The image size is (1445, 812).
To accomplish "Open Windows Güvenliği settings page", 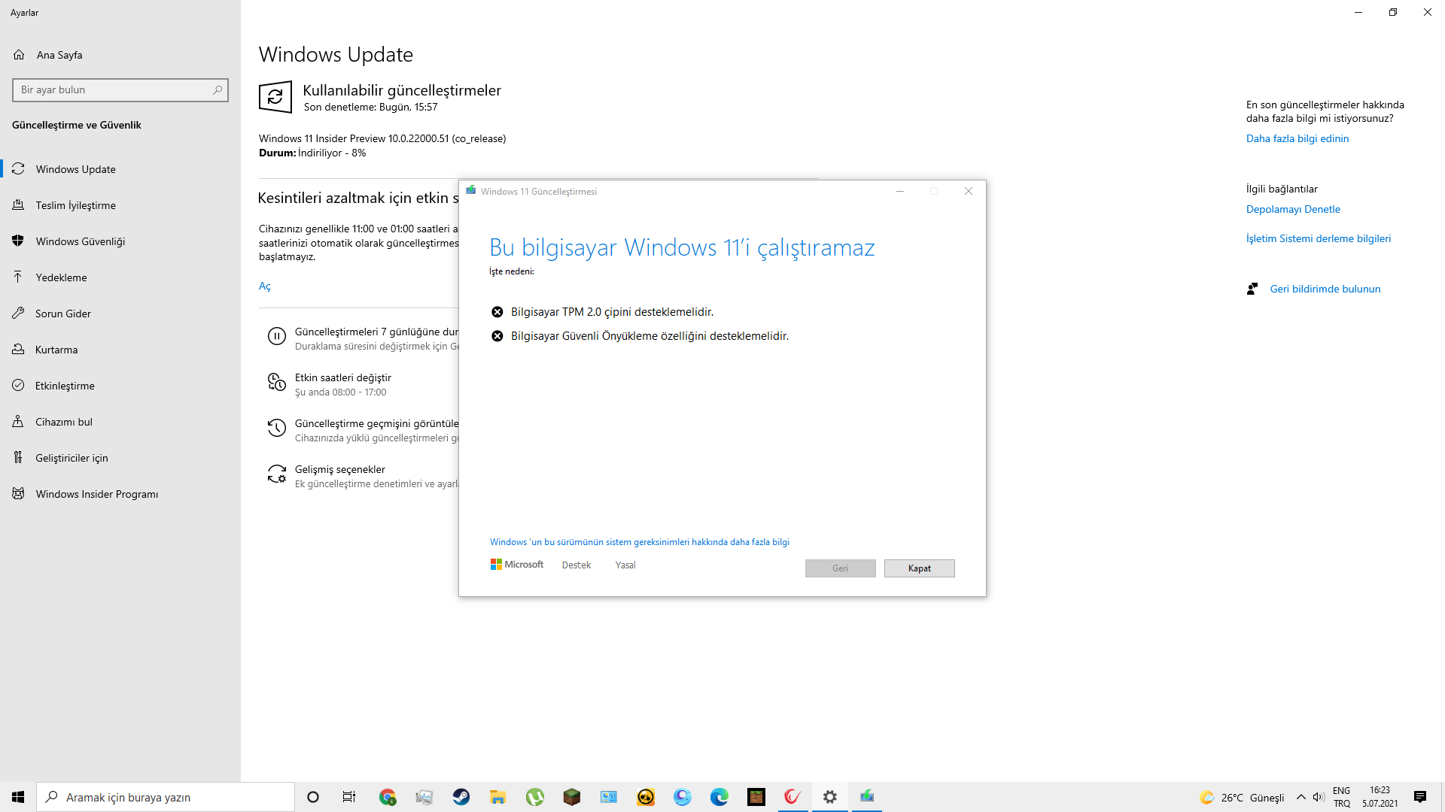I will coord(80,241).
